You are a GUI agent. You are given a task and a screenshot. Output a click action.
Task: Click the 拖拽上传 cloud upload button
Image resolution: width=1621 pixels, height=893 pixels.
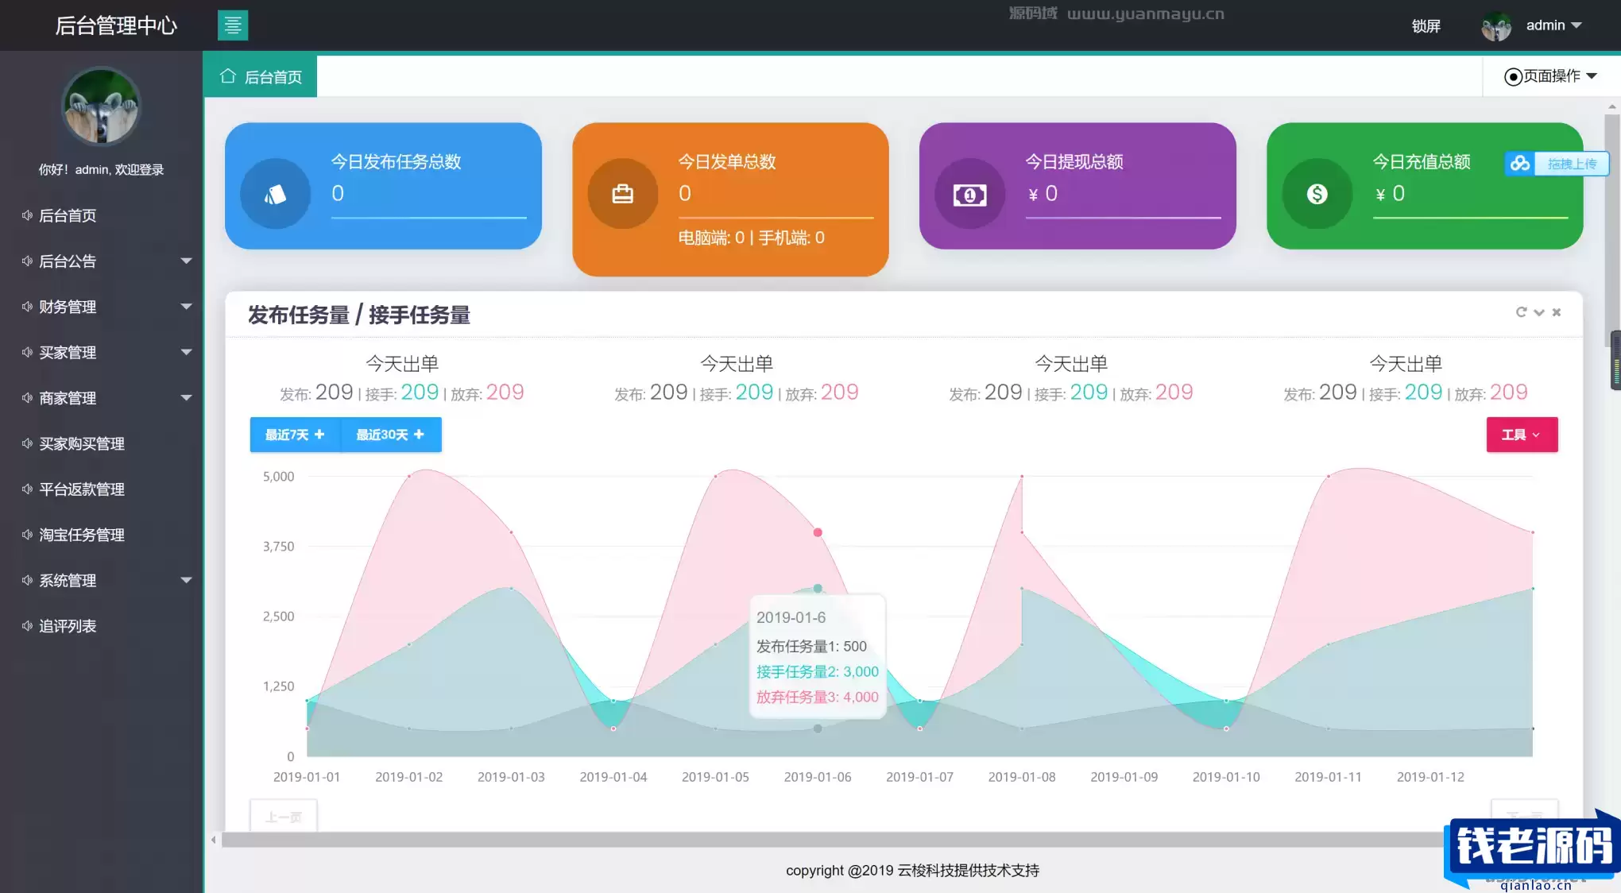coord(1557,164)
